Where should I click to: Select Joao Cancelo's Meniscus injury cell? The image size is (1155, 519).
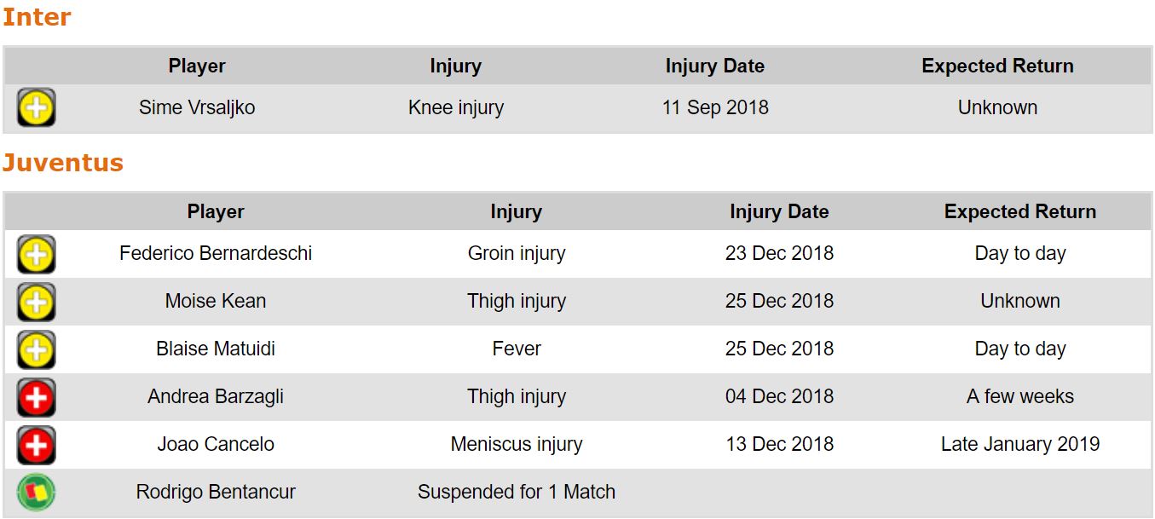point(517,445)
